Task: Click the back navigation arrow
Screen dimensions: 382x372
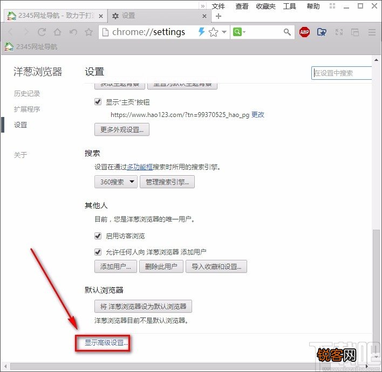Action: (x=10, y=32)
